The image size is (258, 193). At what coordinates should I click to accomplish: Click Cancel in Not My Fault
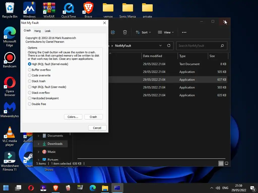(x=97, y=128)
